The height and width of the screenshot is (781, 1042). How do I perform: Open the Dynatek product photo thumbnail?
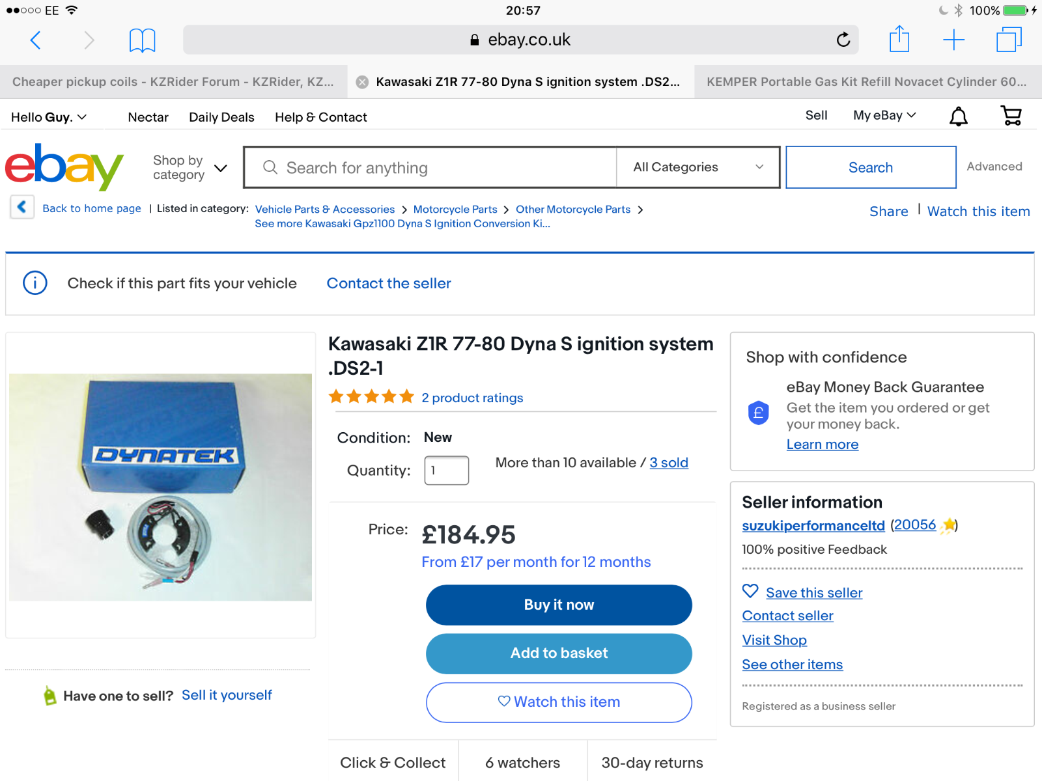tap(160, 487)
